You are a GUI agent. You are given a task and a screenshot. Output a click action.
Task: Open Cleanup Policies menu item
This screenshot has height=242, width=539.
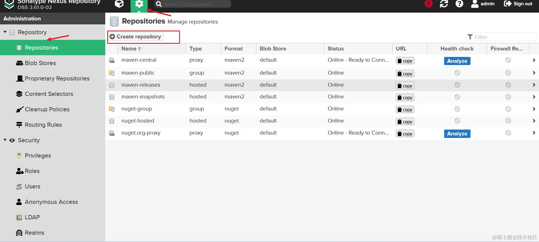pyautogui.click(x=52, y=109)
